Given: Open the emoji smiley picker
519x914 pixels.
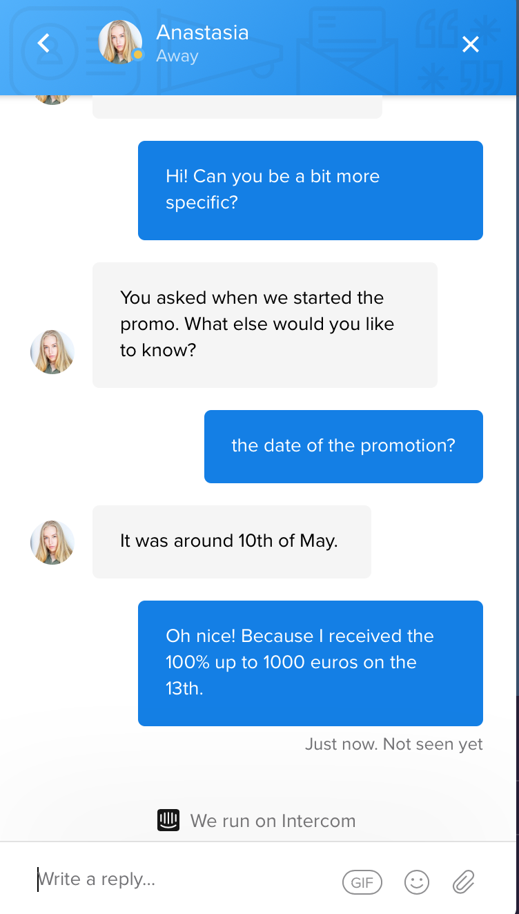Looking at the screenshot, I should pos(417,882).
